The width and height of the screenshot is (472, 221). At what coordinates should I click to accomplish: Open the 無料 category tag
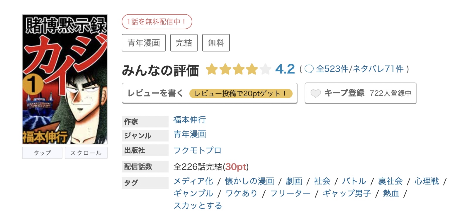216,43
